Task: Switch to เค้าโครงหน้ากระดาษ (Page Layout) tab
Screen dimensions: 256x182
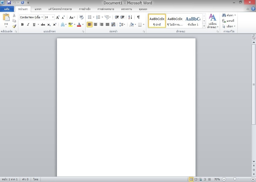Action: [60, 9]
